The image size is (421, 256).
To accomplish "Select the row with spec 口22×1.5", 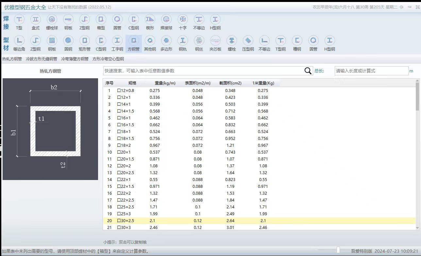I will click(x=259, y=186).
